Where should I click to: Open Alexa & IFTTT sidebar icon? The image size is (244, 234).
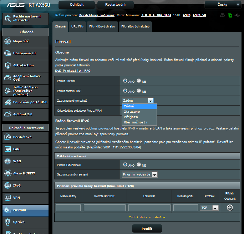pyautogui.click(x=8, y=173)
